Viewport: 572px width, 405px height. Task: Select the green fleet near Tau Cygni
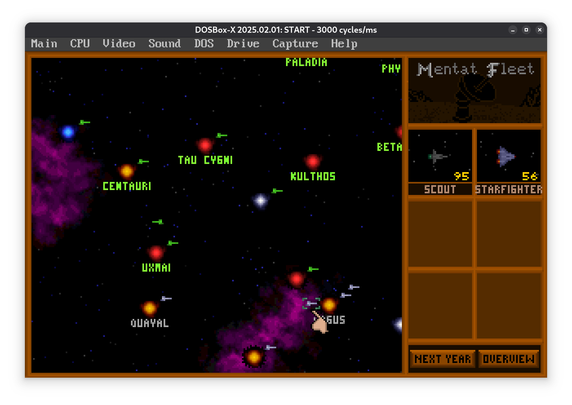pyautogui.click(x=222, y=135)
